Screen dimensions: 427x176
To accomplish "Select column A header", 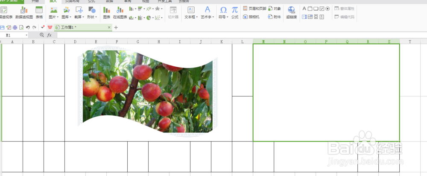I will click(x=12, y=42).
